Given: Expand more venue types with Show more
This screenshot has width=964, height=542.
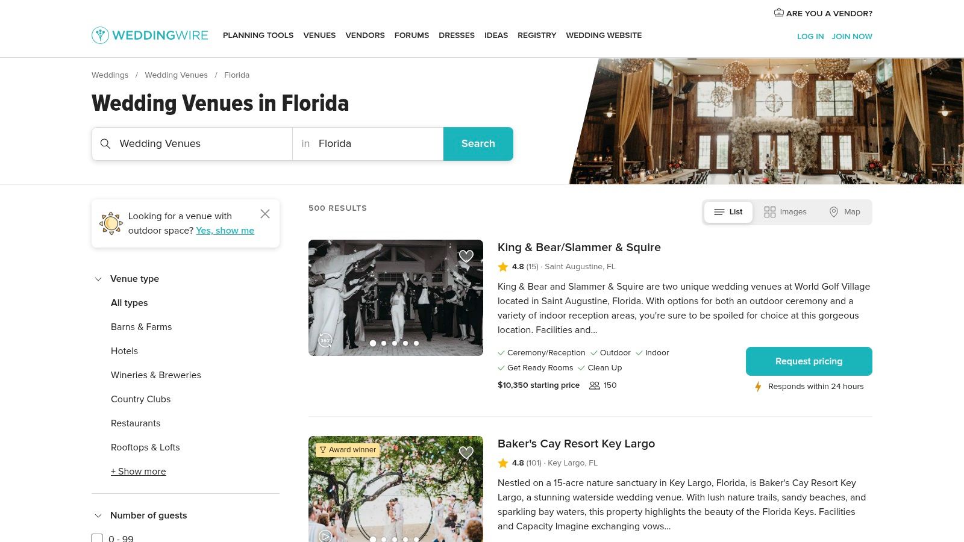Looking at the screenshot, I should coord(138,472).
